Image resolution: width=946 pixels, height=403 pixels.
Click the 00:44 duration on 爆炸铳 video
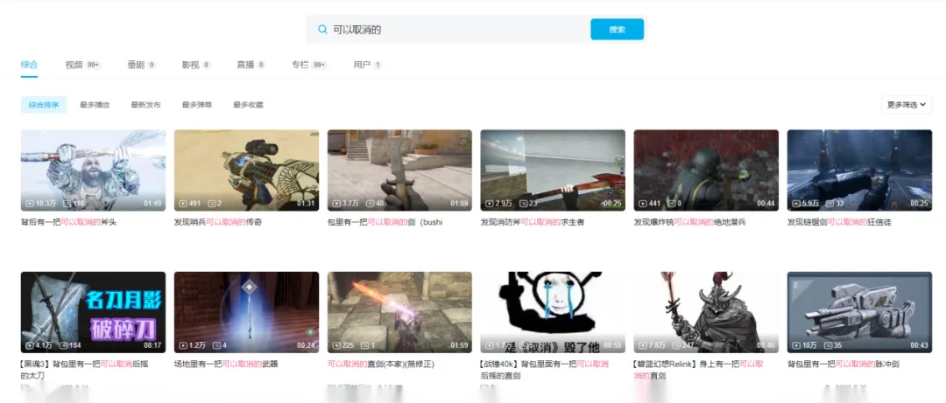pos(766,204)
